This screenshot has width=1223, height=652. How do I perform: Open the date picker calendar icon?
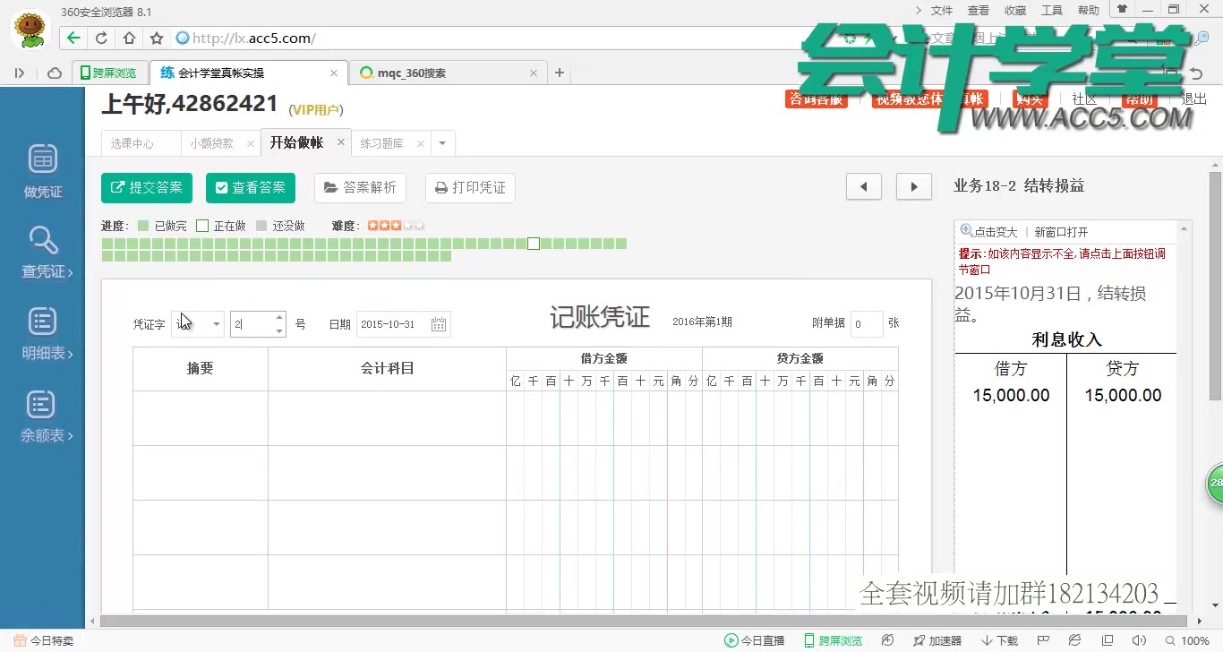[438, 324]
